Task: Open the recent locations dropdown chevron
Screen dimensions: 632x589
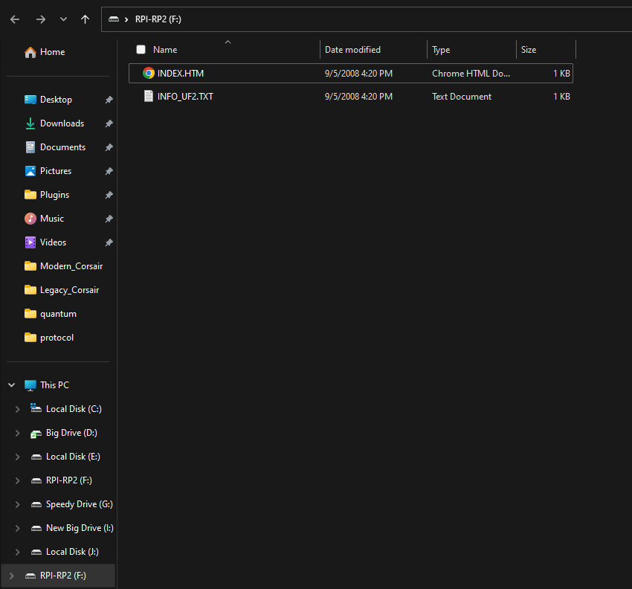Action: [63, 19]
